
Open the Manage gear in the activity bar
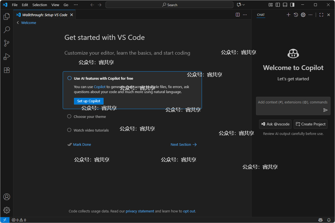(7, 210)
